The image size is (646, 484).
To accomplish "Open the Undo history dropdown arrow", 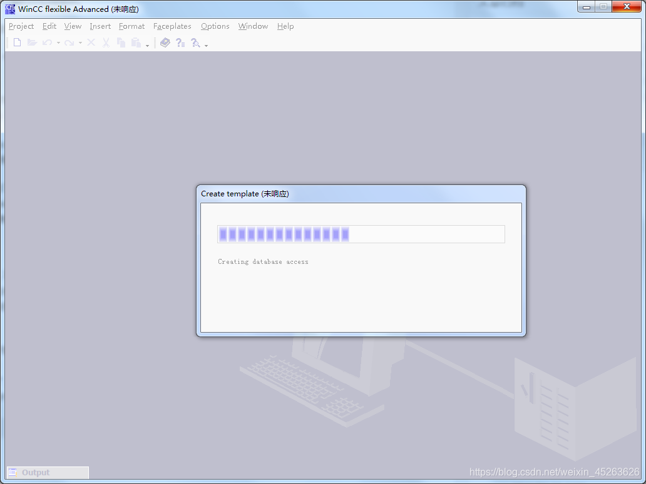I will 58,43.
